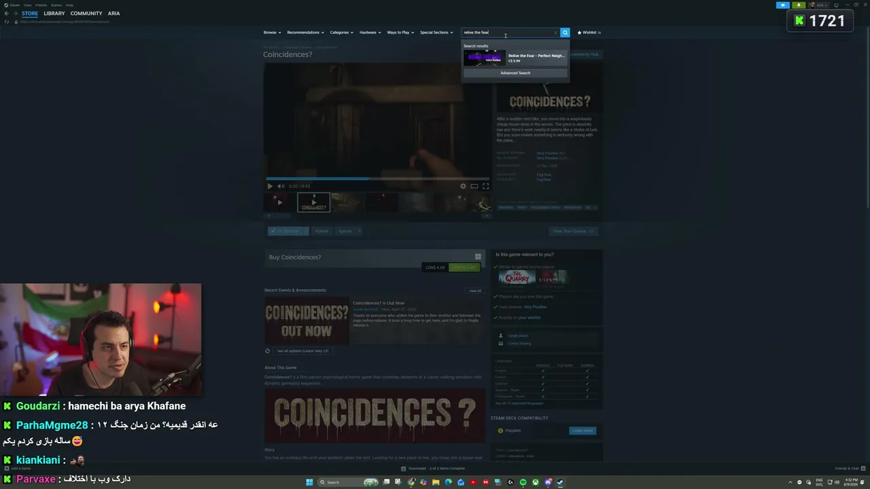
Task: Click the blue search magnifier button
Action: point(565,33)
